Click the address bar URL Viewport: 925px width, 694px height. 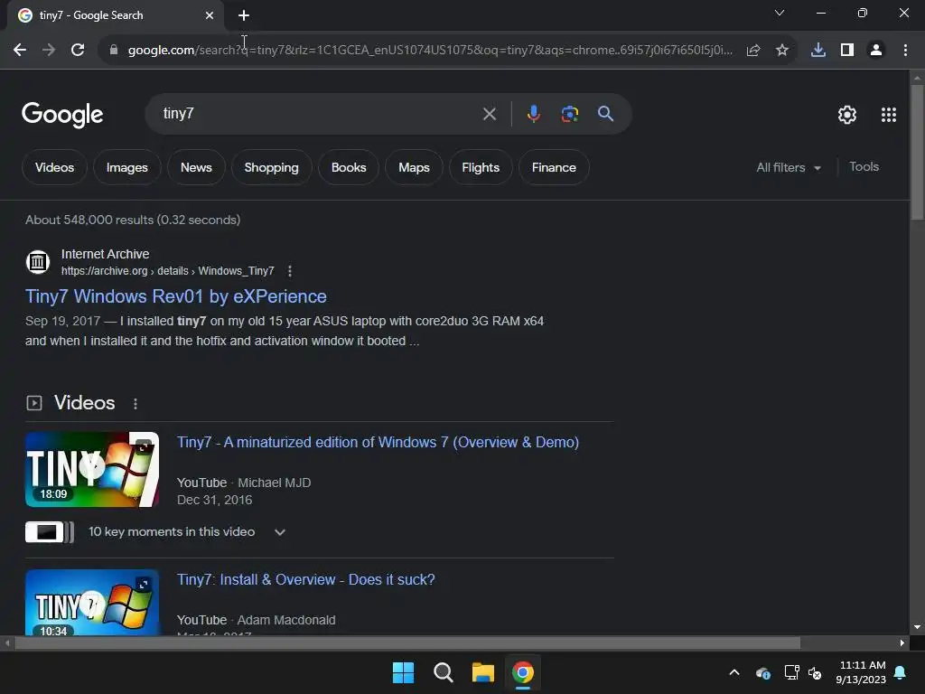click(x=430, y=51)
